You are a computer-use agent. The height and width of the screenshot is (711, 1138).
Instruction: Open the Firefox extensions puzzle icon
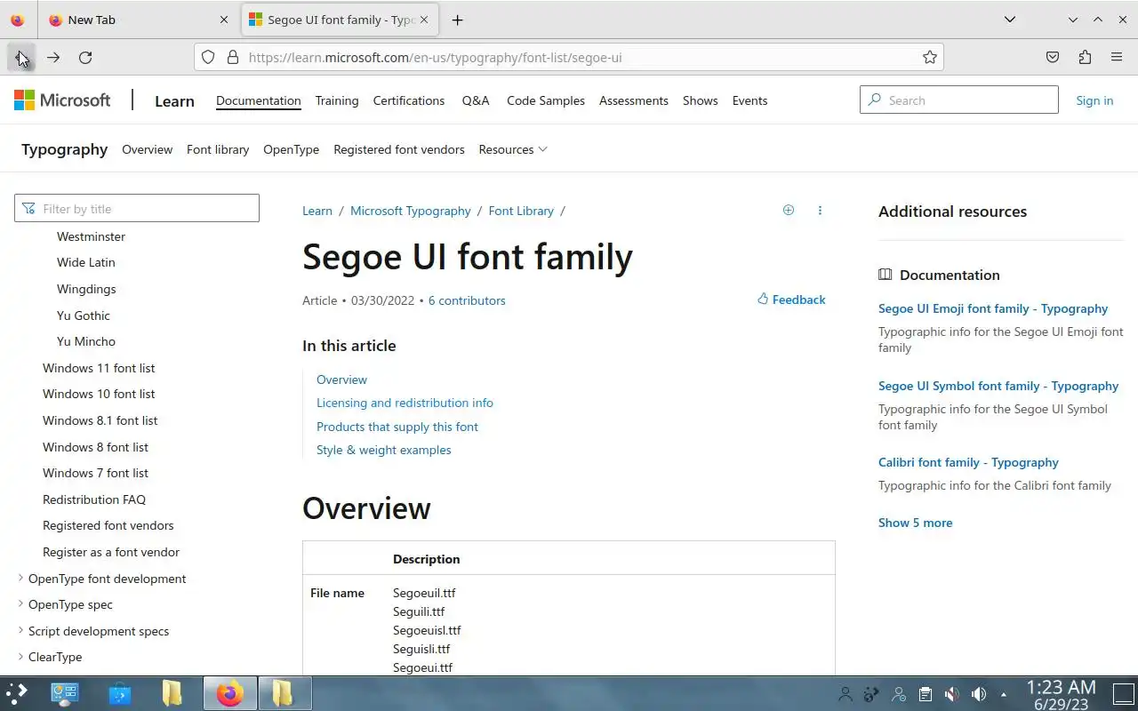click(x=1085, y=57)
